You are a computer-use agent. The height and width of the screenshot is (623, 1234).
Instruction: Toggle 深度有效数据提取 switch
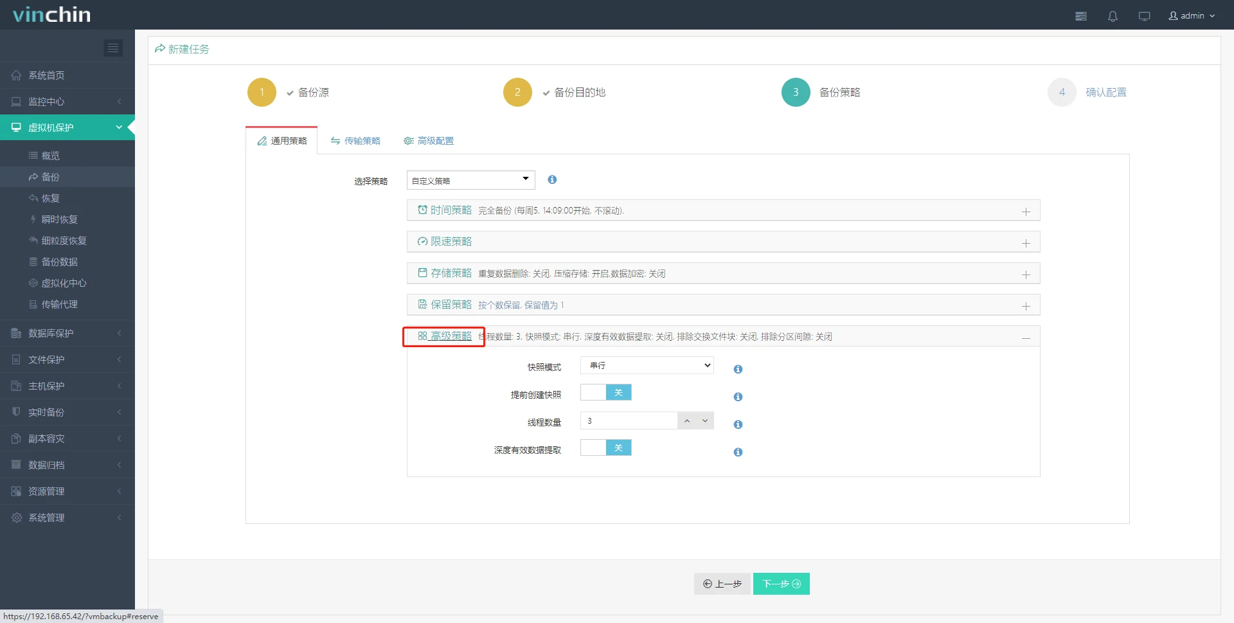pyautogui.click(x=606, y=447)
